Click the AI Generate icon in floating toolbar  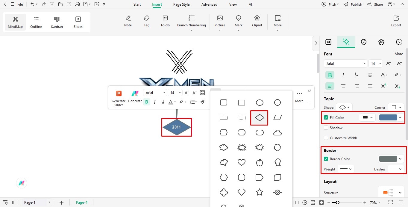point(135,97)
